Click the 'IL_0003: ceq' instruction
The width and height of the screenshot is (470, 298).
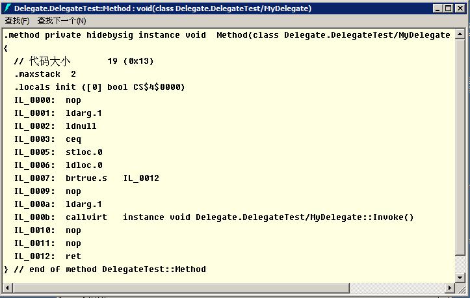tap(47, 139)
